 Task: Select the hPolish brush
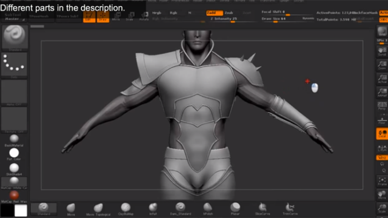pyautogui.click(x=208, y=209)
